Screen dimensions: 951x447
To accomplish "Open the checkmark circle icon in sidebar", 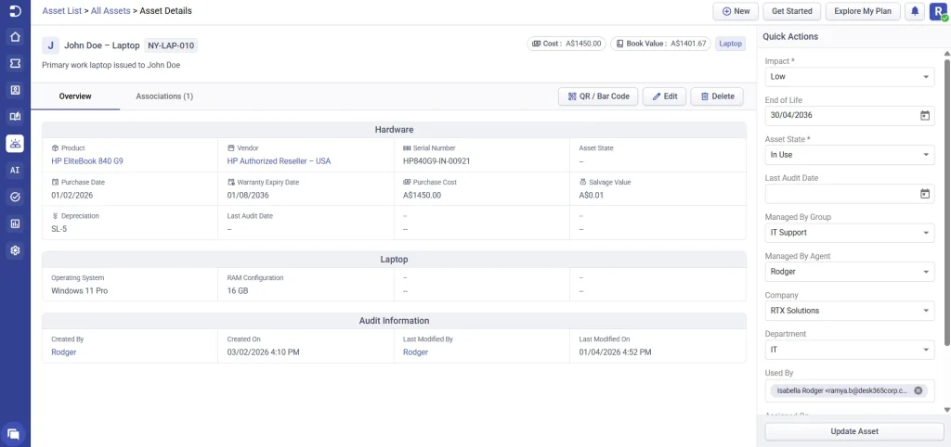I will pos(15,197).
